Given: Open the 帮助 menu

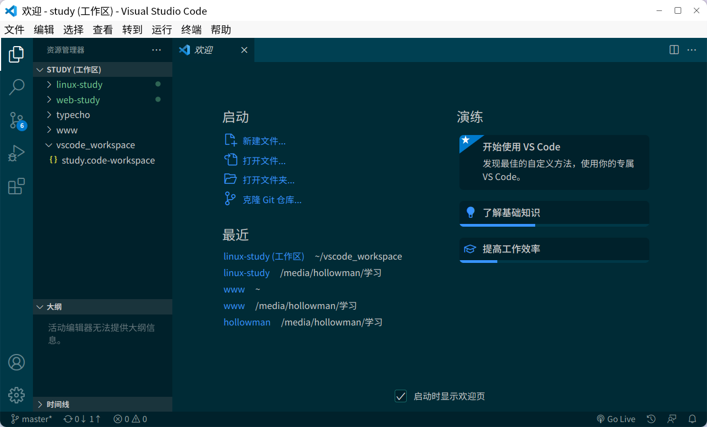Looking at the screenshot, I should click(221, 30).
